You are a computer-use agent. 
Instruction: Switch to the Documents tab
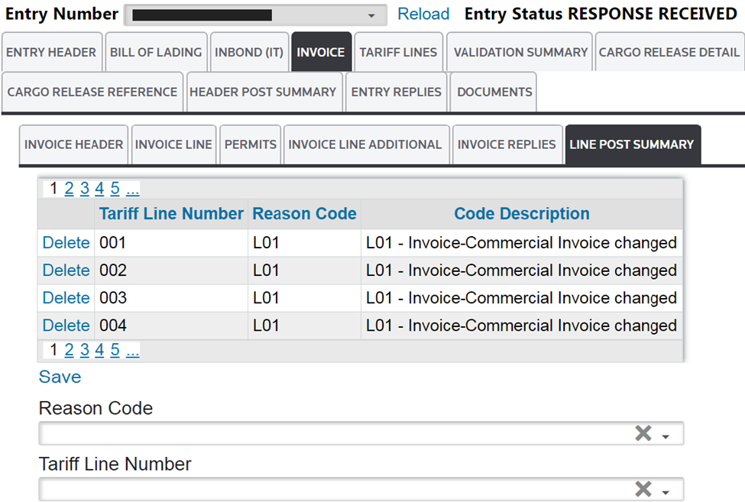coord(494,92)
